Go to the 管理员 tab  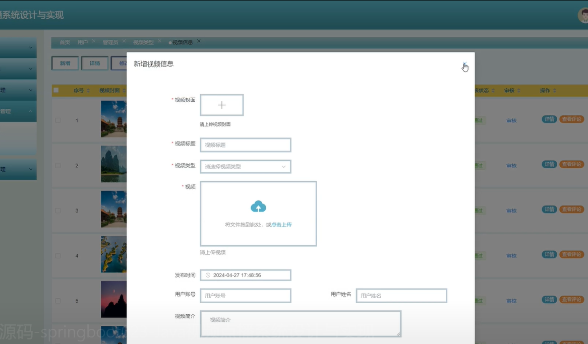coord(110,42)
